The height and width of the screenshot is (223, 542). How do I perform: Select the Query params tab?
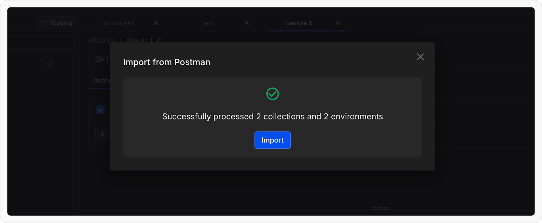(101, 81)
